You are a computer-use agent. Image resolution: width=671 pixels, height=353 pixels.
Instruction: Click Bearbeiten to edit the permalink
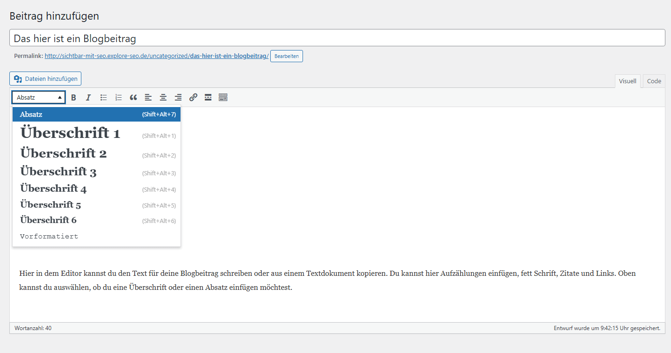286,56
